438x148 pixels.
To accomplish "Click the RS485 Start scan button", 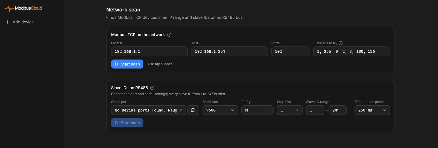I will (x=127, y=123).
